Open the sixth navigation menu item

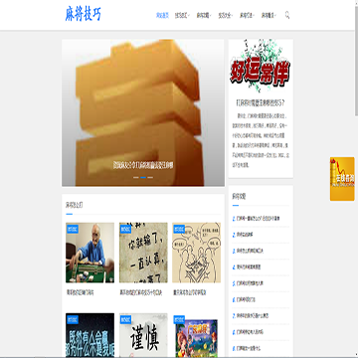pyautogui.click(x=268, y=15)
